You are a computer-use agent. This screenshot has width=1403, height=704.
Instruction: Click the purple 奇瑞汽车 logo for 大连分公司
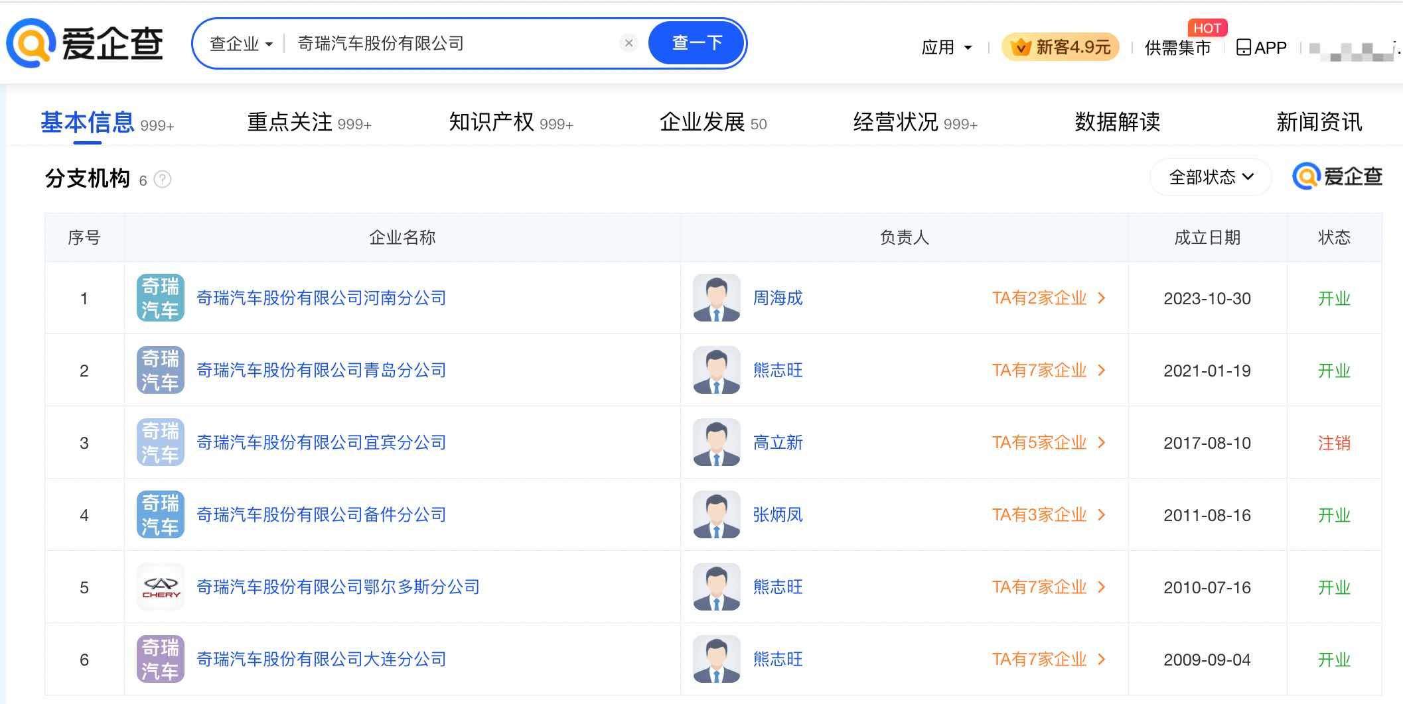[161, 659]
